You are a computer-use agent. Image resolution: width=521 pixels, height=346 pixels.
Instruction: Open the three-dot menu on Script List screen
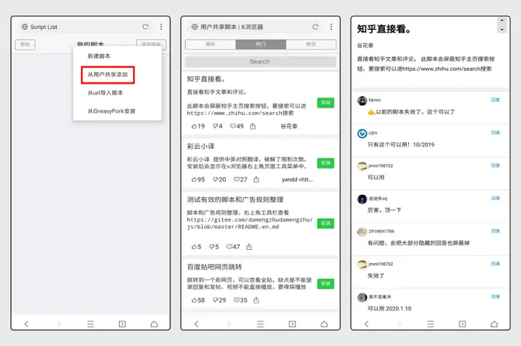pos(161,27)
